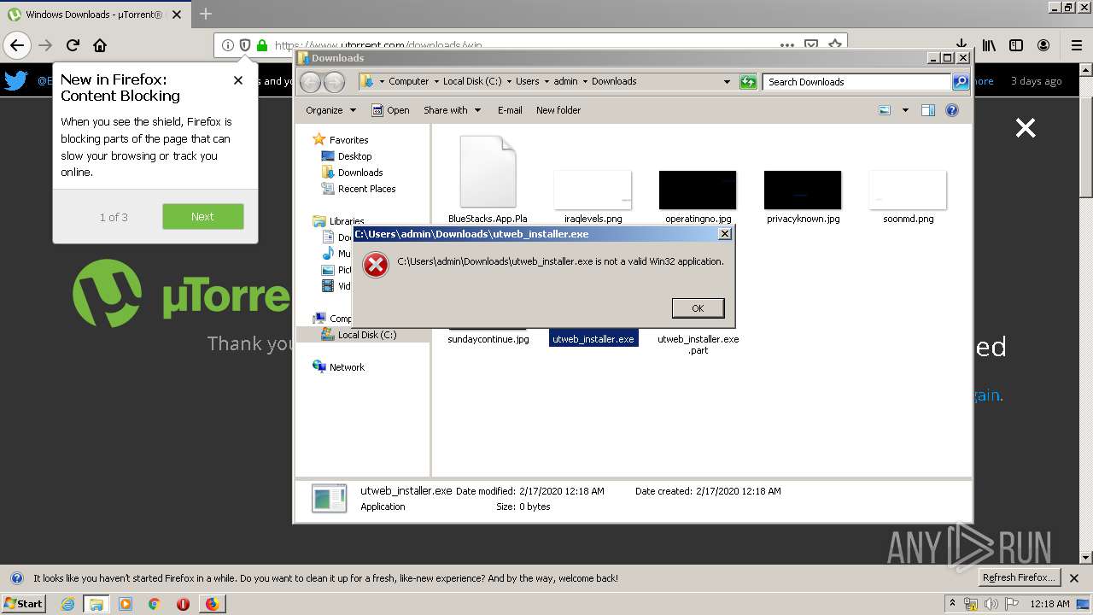Image resolution: width=1093 pixels, height=615 pixels.
Task: Show site information in URL bar
Action: click(228, 45)
